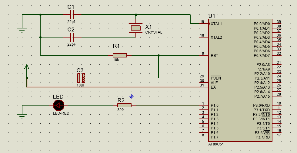The image size is (297, 153).
Task: Select the C2 capacitor symbol
Action: (72, 37)
